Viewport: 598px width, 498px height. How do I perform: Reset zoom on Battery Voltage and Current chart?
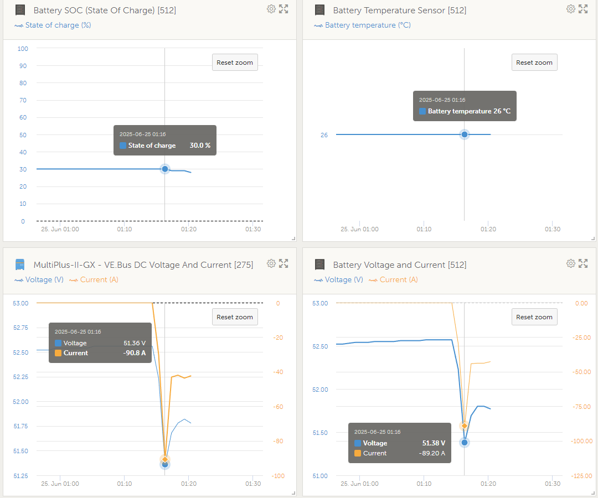[x=534, y=317]
